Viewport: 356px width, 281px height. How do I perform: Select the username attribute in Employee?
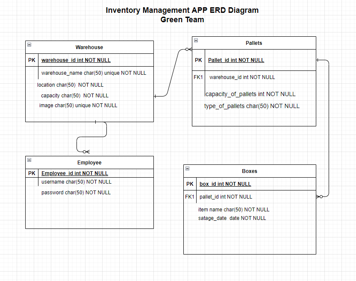tap(76, 181)
